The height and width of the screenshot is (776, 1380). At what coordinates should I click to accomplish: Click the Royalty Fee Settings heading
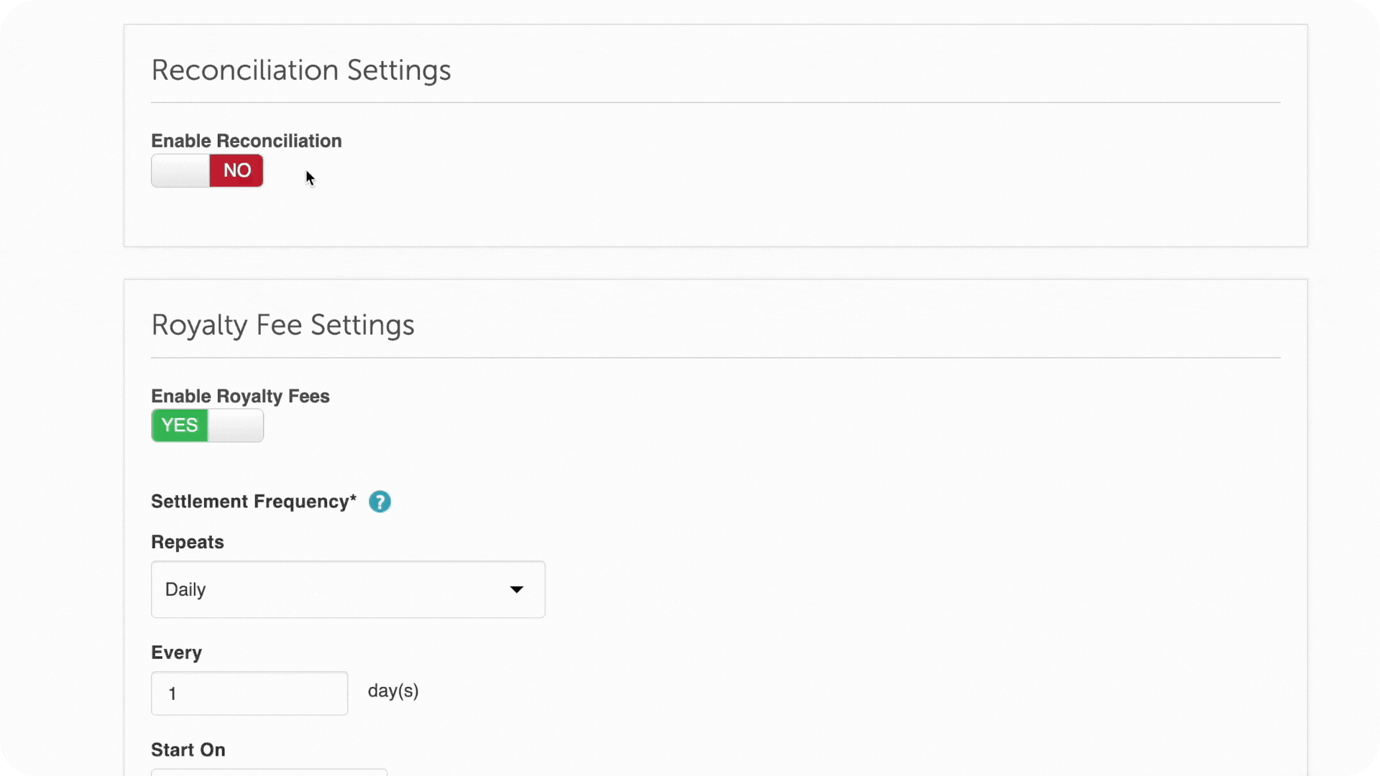(x=282, y=325)
